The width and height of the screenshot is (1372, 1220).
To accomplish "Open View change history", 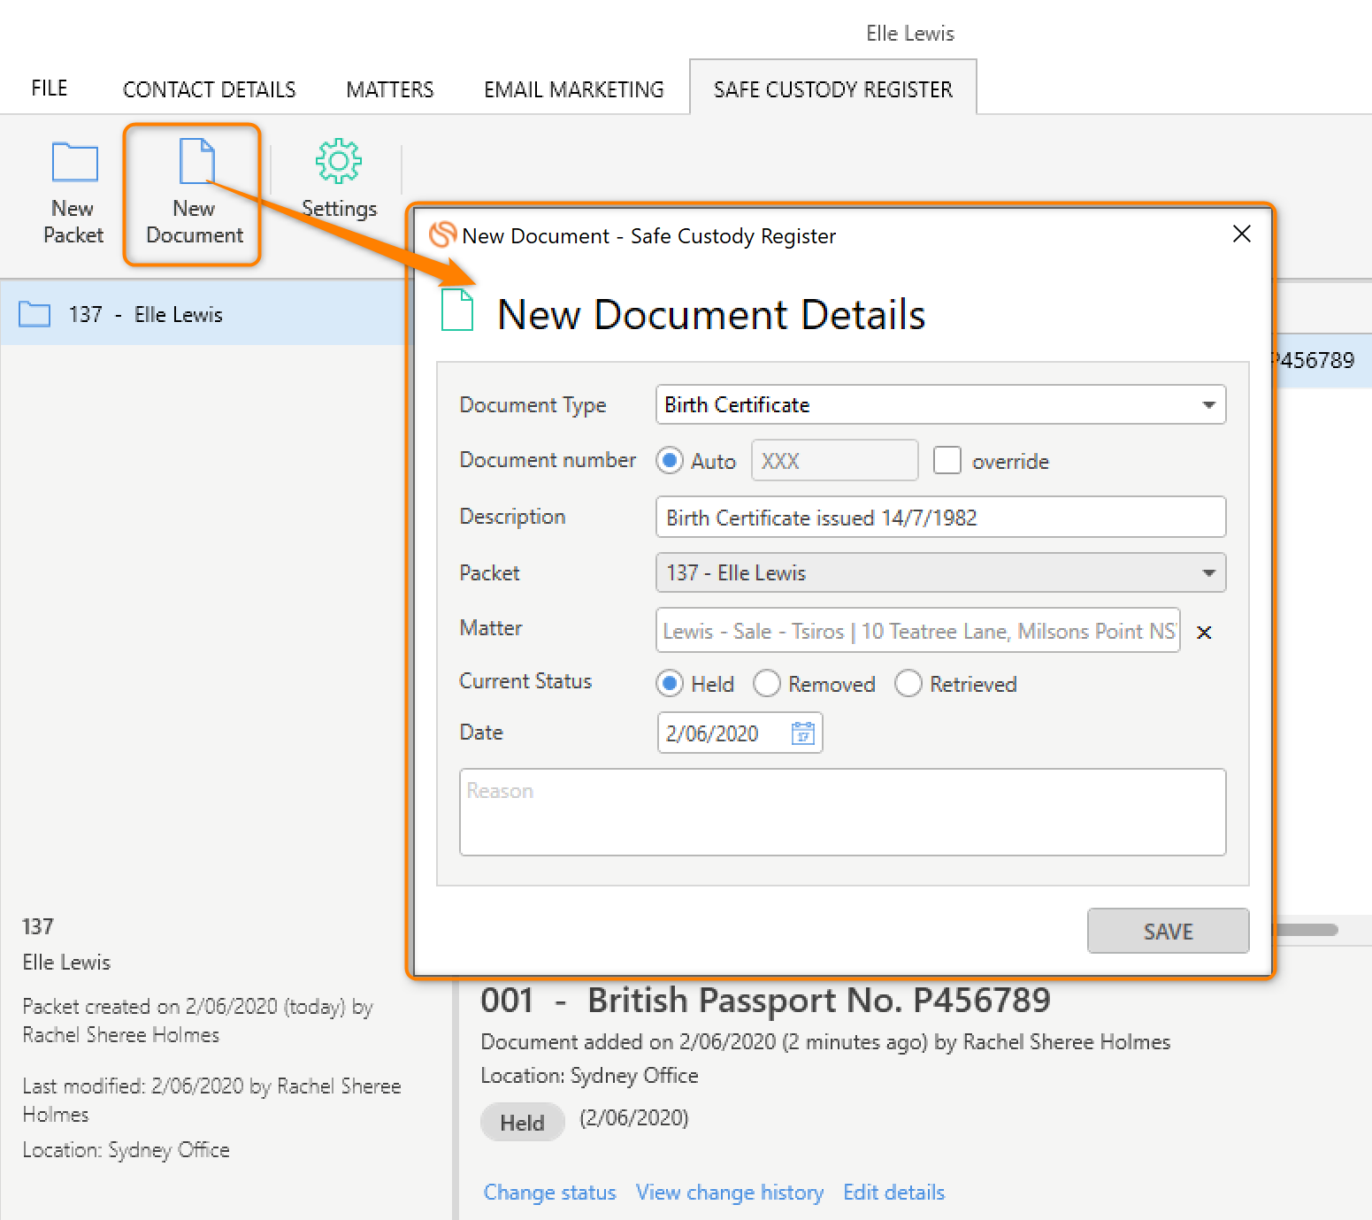I will (729, 1192).
